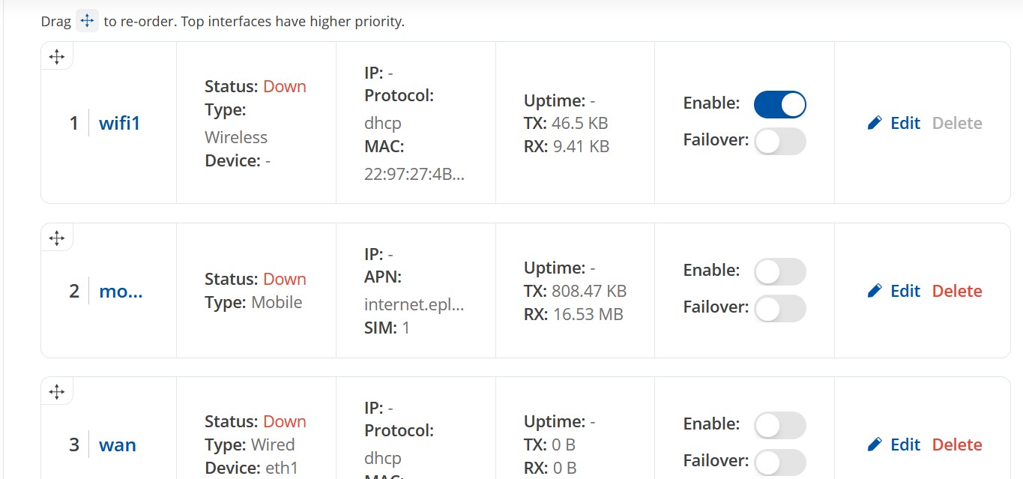This screenshot has width=1023, height=479.
Task: Disable the wifi1 Enable switch
Action: [779, 104]
